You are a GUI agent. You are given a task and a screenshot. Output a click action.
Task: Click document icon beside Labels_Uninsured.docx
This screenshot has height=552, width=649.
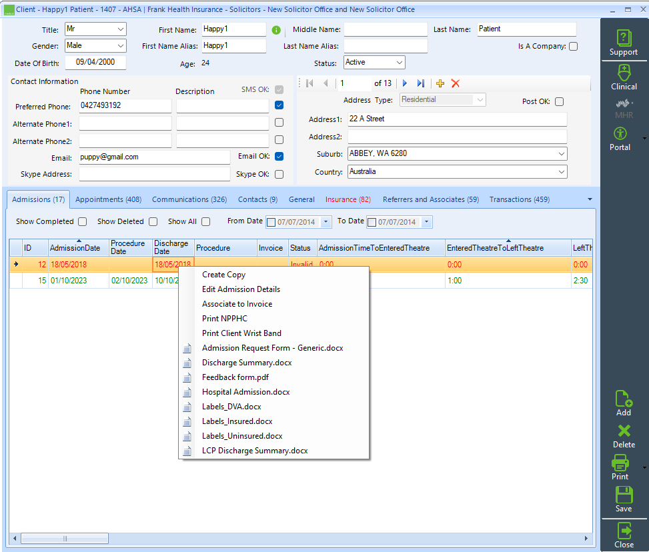187,436
